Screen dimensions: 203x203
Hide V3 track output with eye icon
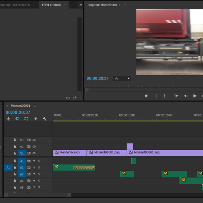click(34, 140)
